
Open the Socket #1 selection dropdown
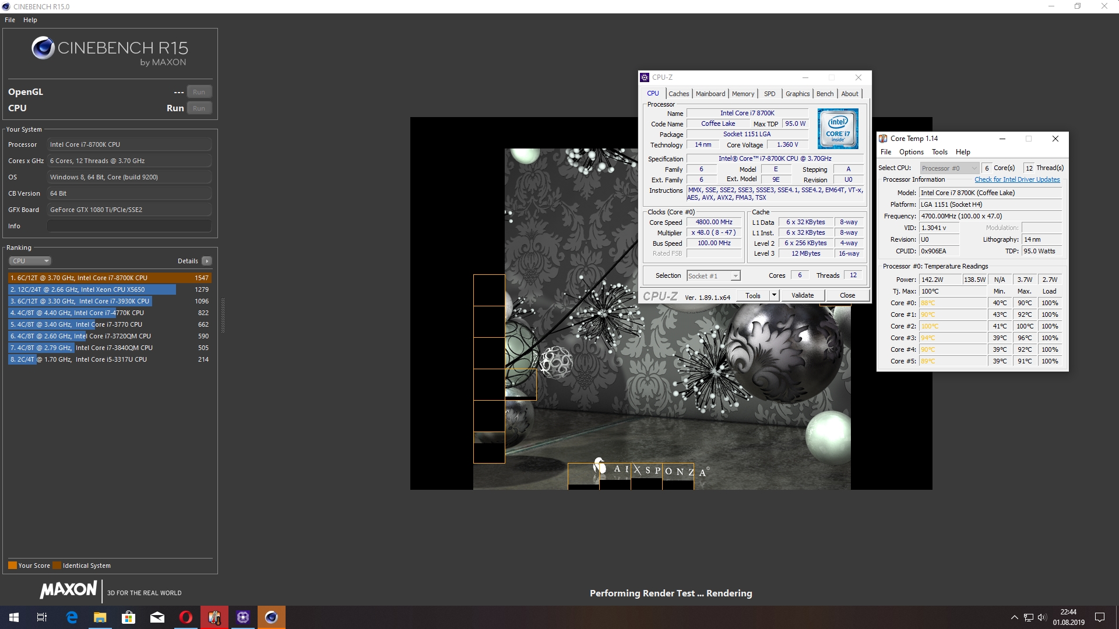point(713,276)
